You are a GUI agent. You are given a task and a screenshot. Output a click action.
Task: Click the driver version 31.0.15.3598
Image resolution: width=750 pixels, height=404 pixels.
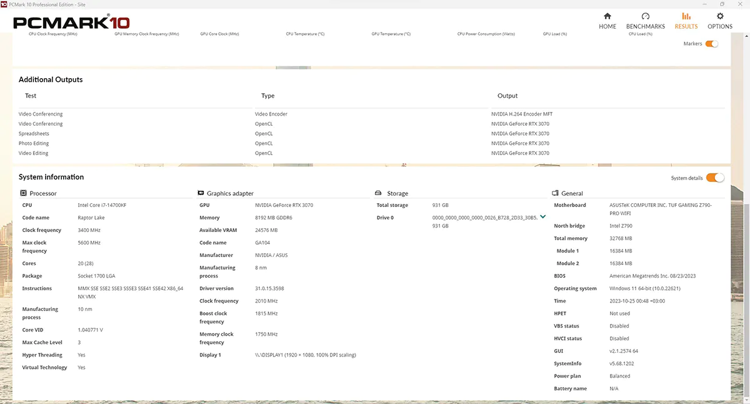click(x=269, y=288)
